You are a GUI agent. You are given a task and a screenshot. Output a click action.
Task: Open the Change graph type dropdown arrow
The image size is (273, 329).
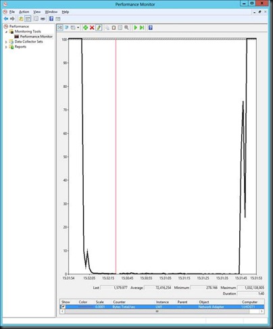[x=78, y=28]
